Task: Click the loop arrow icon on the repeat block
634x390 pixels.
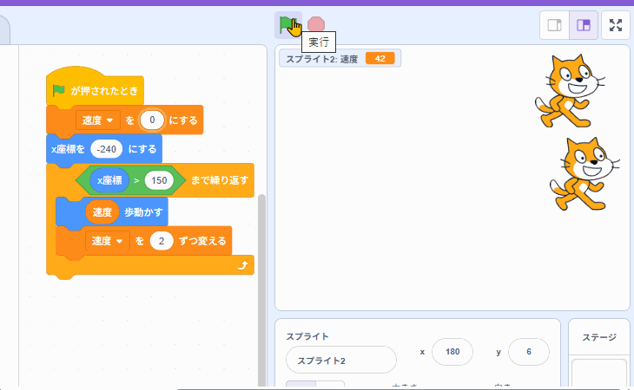Action: (x=242, y=265)
